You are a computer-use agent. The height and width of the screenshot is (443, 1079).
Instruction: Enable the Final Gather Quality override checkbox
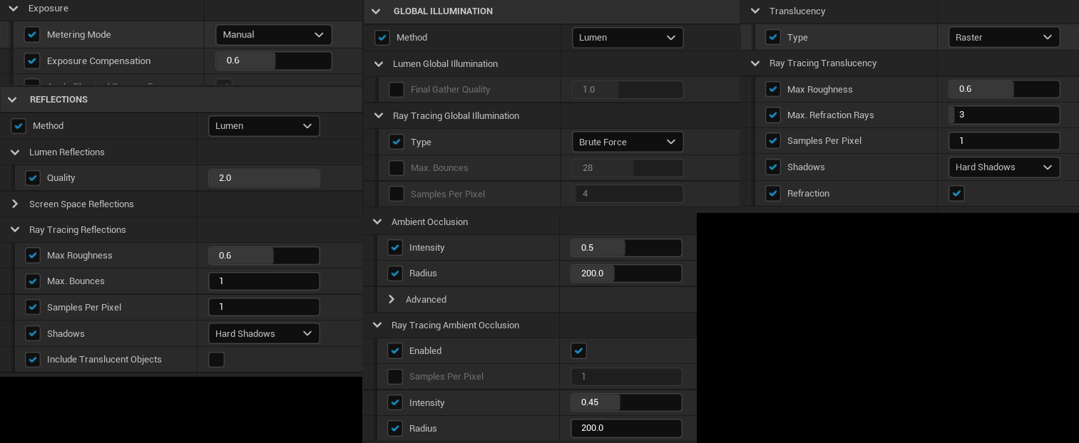click(397, 90)
